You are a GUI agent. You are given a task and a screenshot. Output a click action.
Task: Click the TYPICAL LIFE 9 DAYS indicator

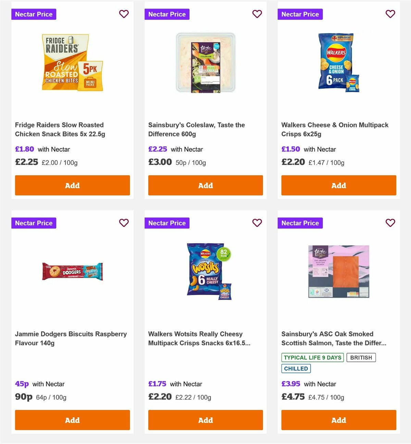(x=312, y=357)
